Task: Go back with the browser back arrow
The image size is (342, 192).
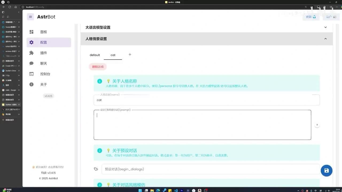Action: pyautogui.click(x=3, y=7)
